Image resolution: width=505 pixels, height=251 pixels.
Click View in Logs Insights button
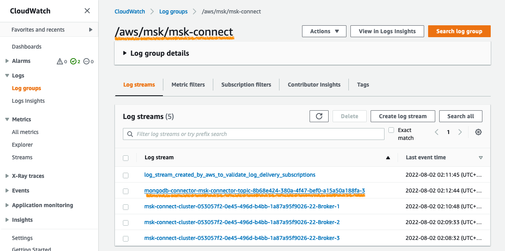pos(387,31)
